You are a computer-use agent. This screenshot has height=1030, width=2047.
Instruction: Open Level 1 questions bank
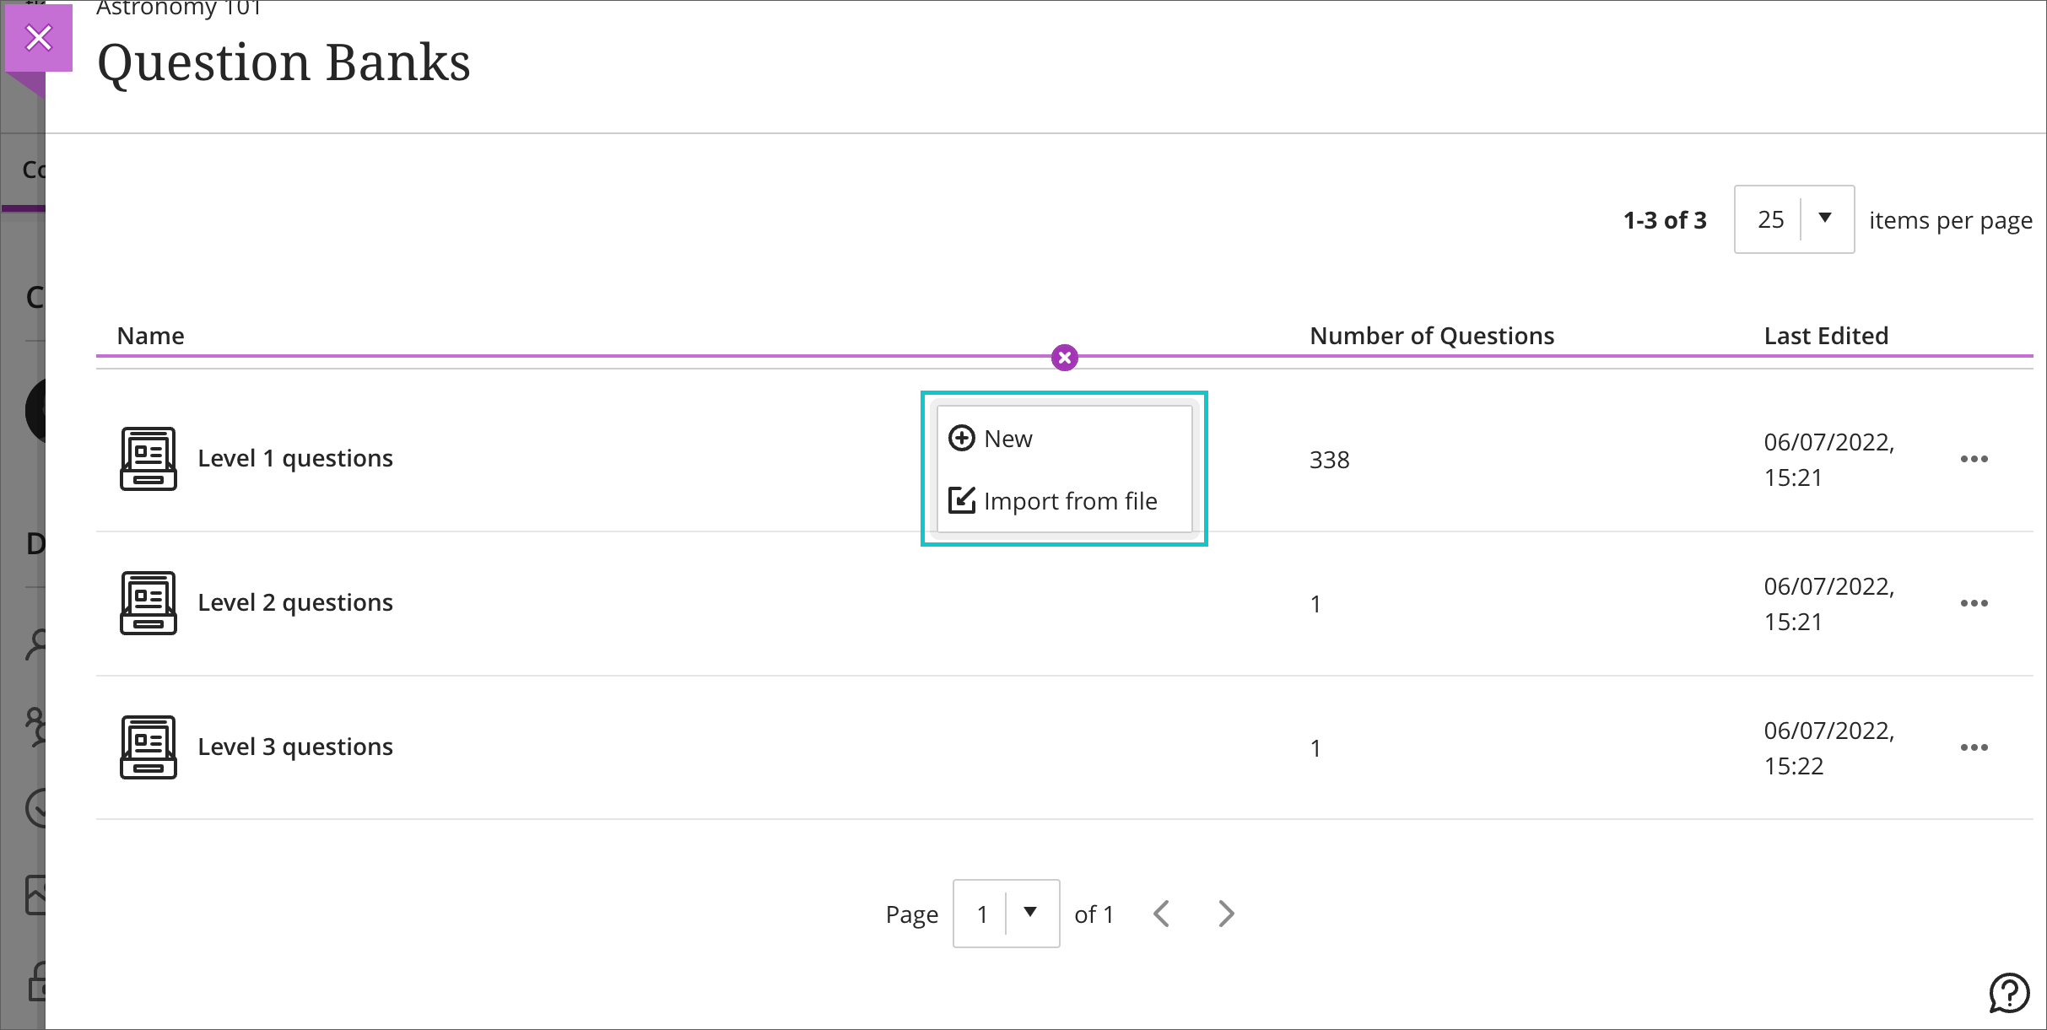tap(294, 459)
